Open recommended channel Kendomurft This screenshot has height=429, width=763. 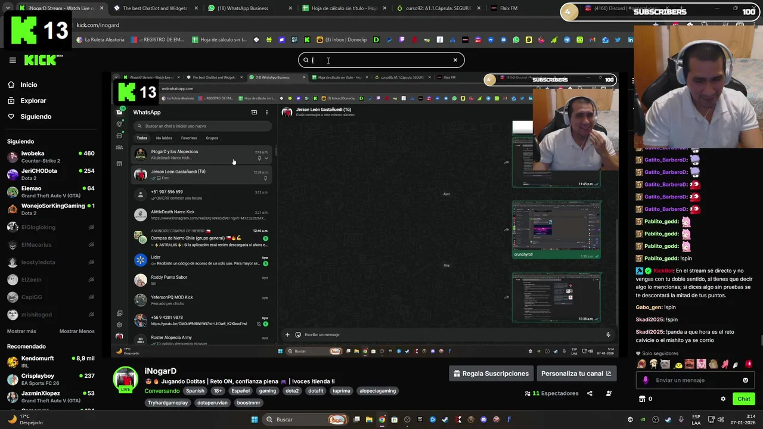pyautogui.click(x=51, y=362)
